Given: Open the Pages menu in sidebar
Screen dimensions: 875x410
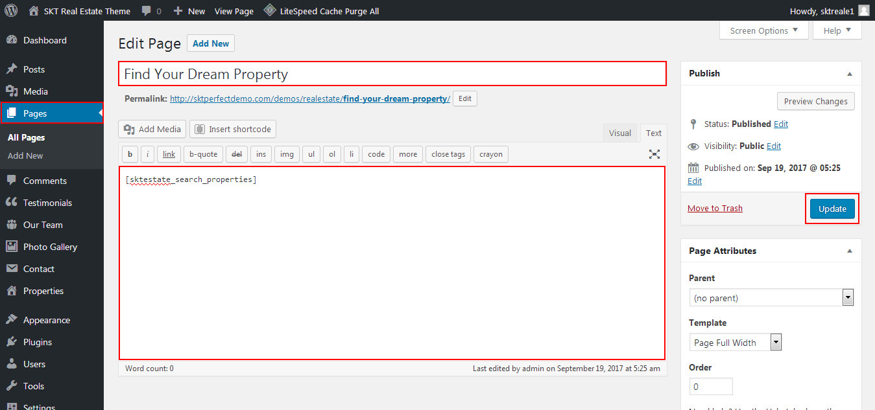Looking at the screenshot, I should coord(52,113).
